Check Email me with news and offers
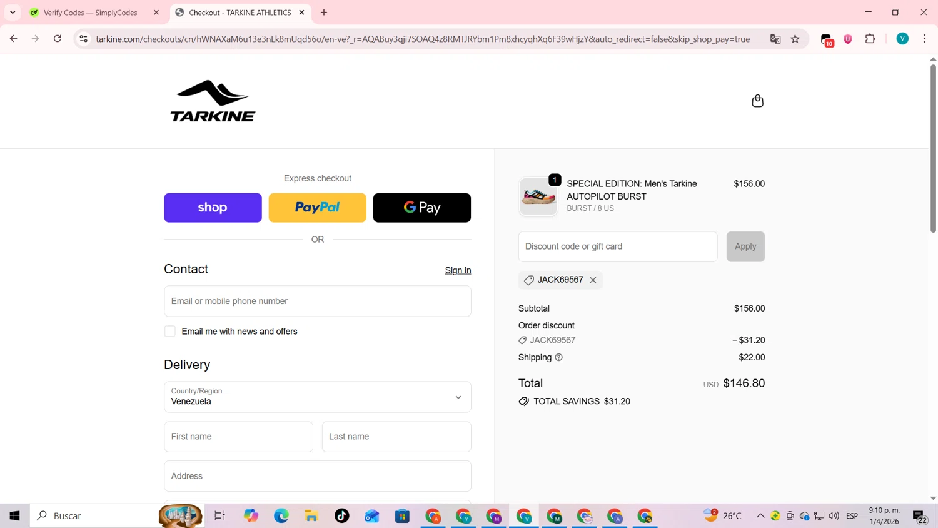This screenshot has height=528, width=938. coord(170,332)
